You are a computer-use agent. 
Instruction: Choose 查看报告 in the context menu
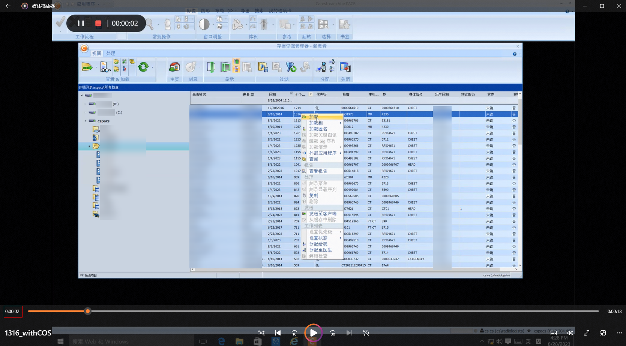click(x=322, y=171)
